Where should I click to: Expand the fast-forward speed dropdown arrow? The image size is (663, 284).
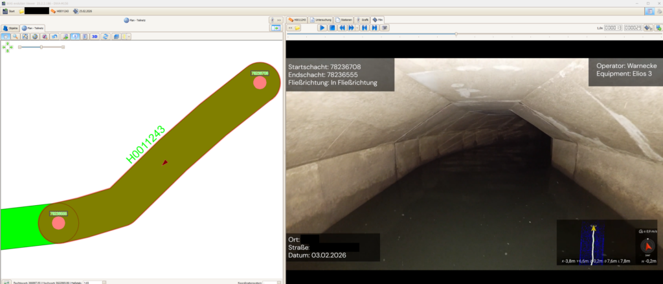pos(357,28)
